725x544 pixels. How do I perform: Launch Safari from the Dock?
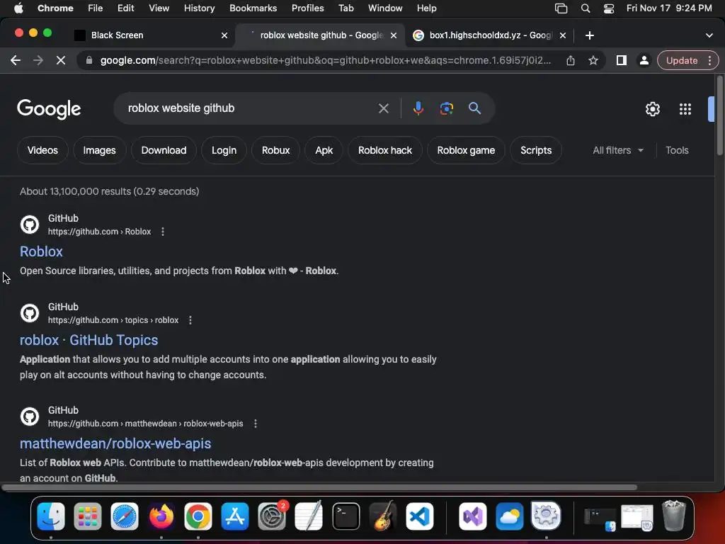[125, 516]
